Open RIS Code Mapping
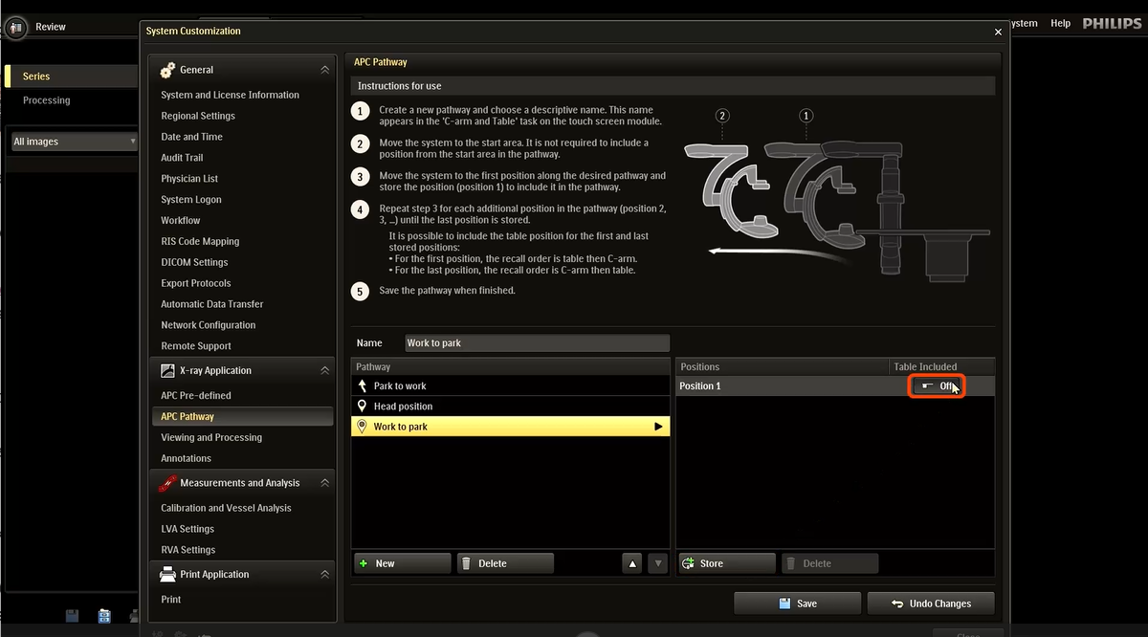 point(200,242)
